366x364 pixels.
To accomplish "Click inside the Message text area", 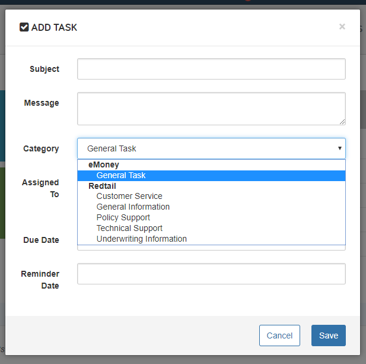I will click(211, 109).
